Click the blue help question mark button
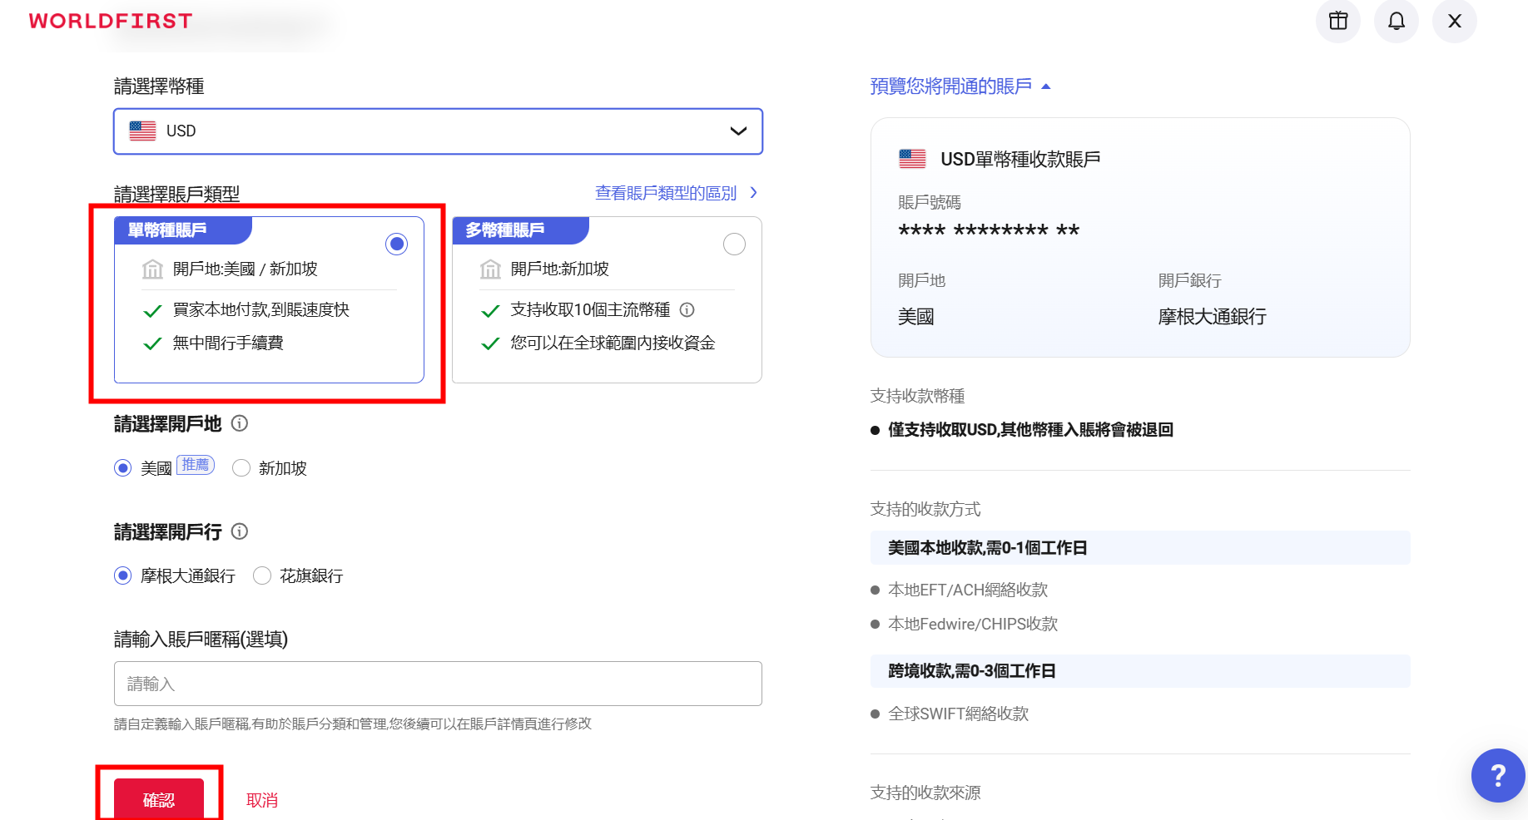Image resolution: width=1528 pixels, height=820 pixels. click(1497, 775)
